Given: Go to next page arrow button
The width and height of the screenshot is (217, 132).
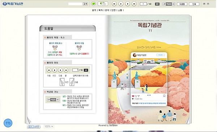Looking at the screenshot, I should point(127,4).
